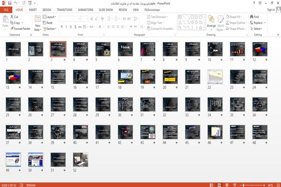Switch to the ANIMATIONS tab
Screen dimensions: 281x187
click(x=86, y=10)
